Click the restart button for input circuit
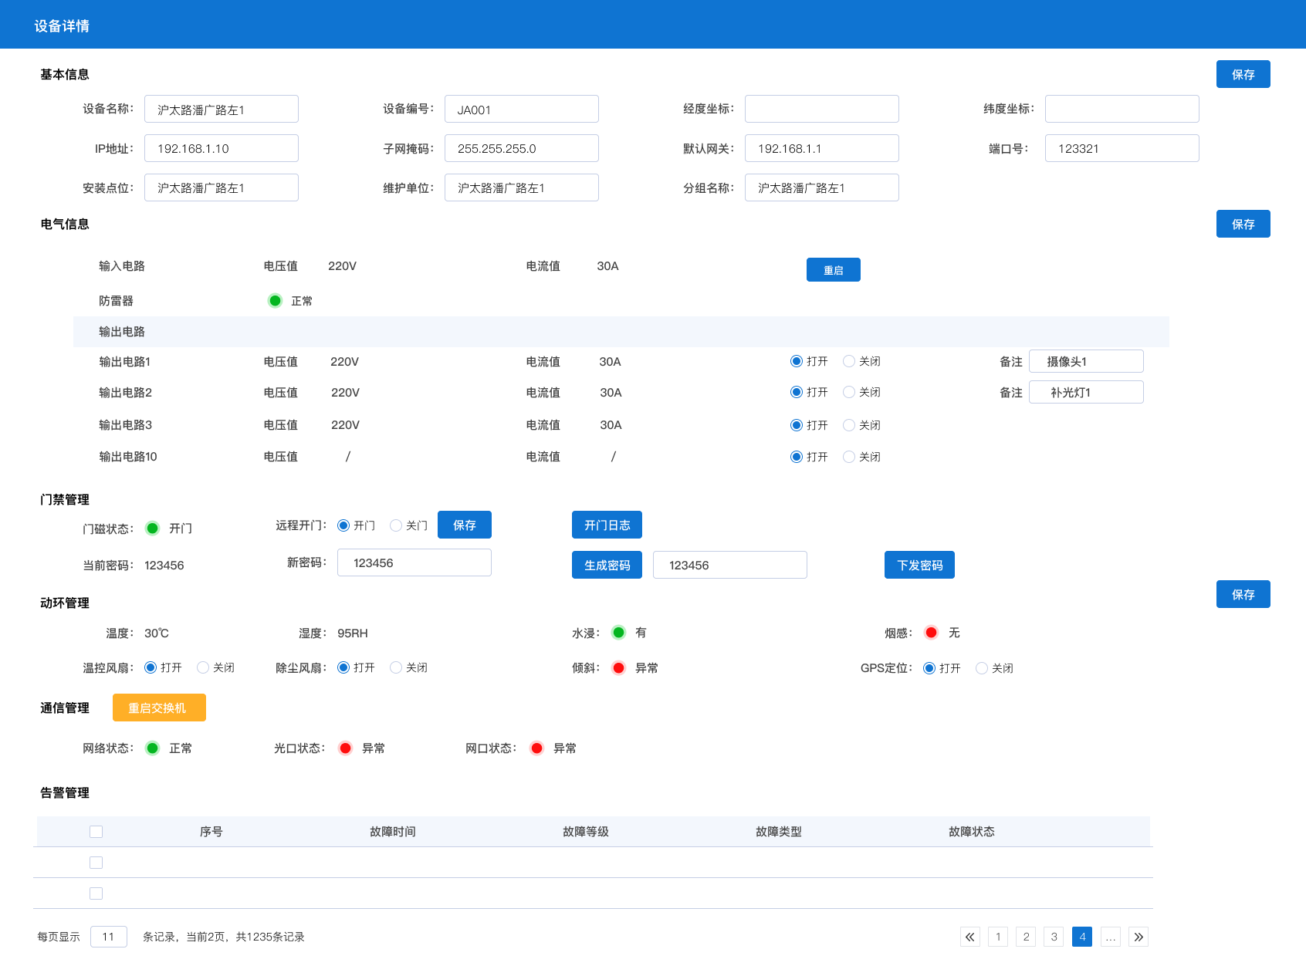The image size is (1306, 966). [x=833, y=270]
